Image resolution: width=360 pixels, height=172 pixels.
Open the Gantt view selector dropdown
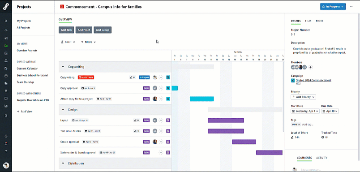(68, 42)
